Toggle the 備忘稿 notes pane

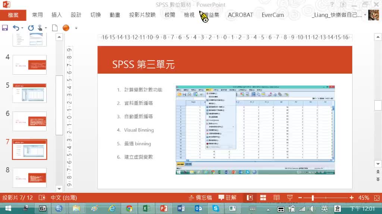(200, 198)
